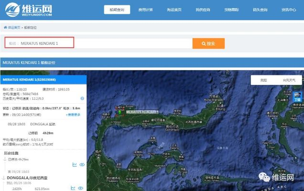Open the 资讯中心 navigation item

point(289,10)
